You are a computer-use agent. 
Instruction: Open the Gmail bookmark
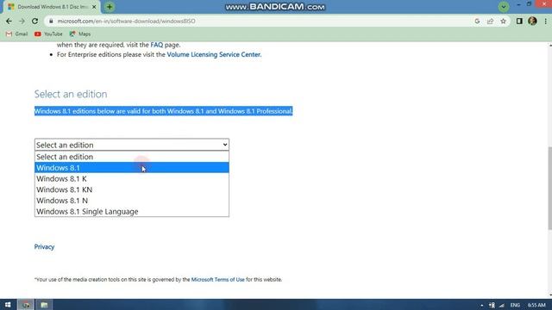(x=16, y=34)
